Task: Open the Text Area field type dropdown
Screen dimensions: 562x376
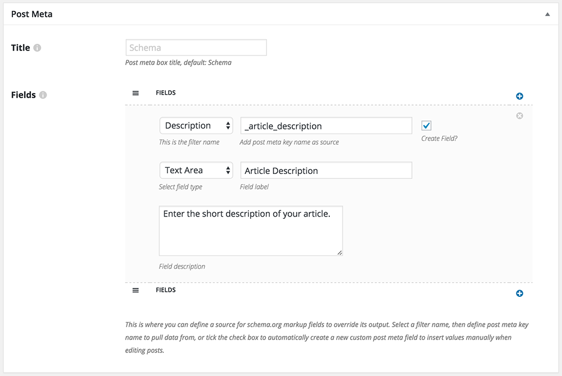Action: 196,171
